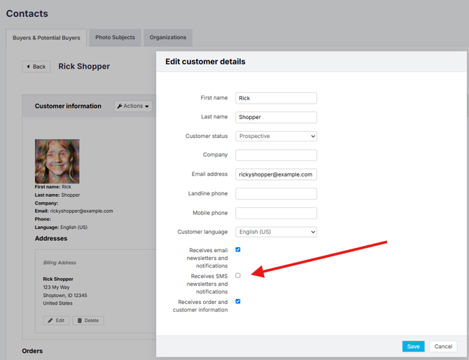Open the Customer status dropdown
The image size is (469, 360).
pos(276,136)
